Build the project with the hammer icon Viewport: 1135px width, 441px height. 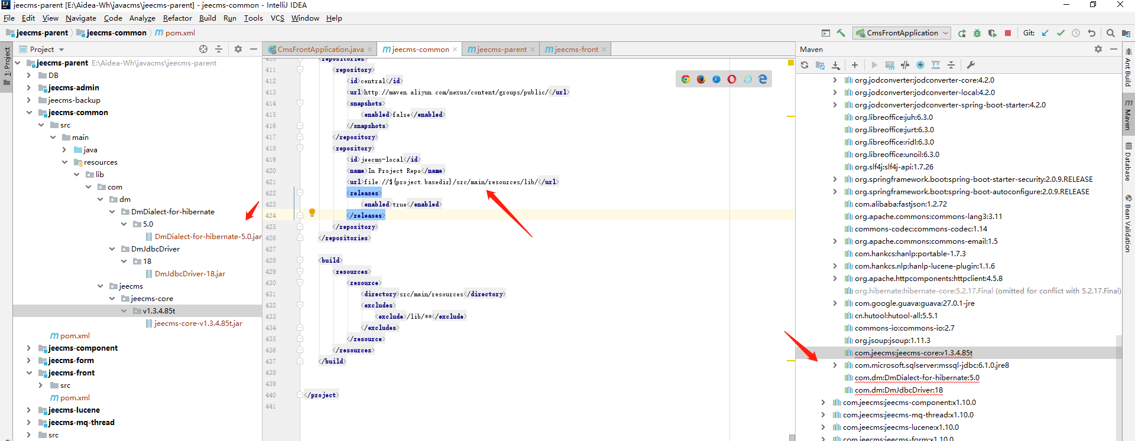[x=841, y=33]
